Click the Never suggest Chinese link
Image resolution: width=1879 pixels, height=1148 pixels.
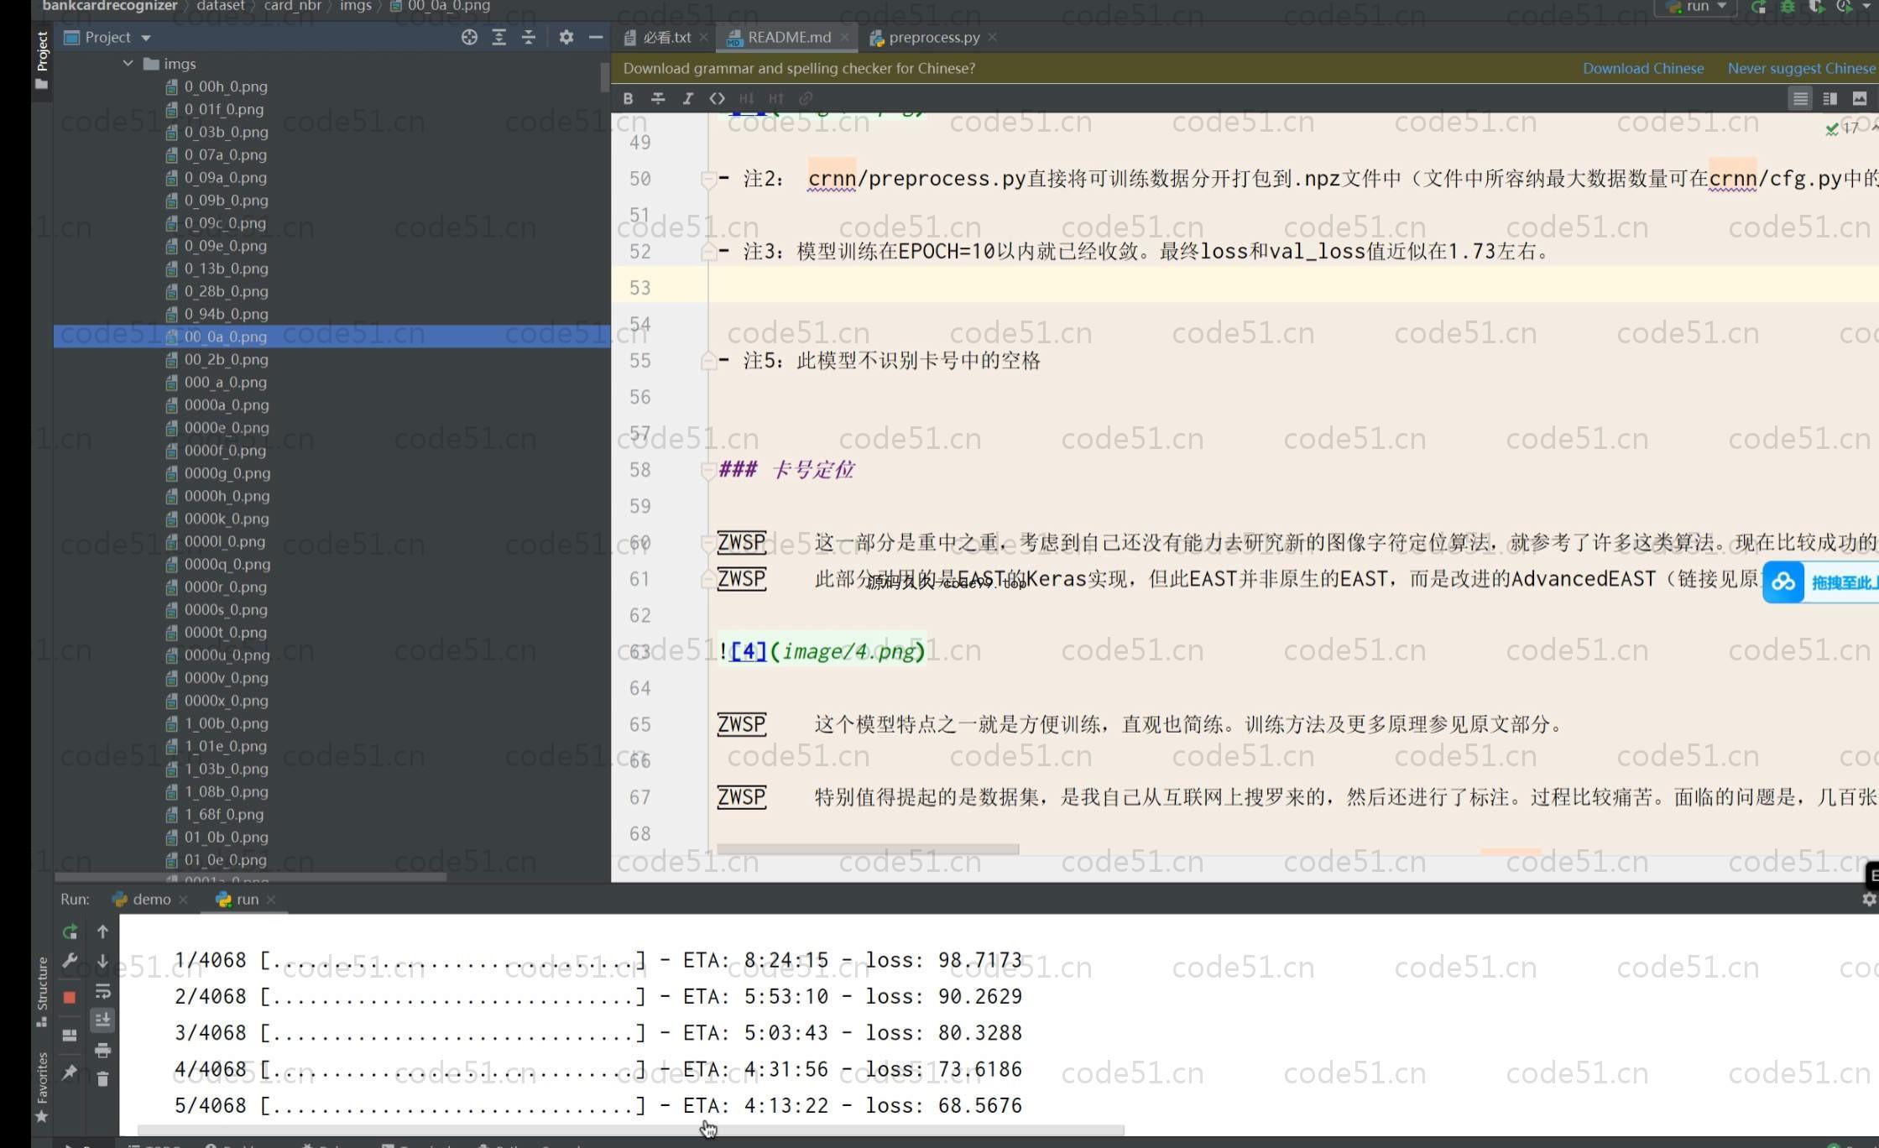click(x=1801, y=68)
